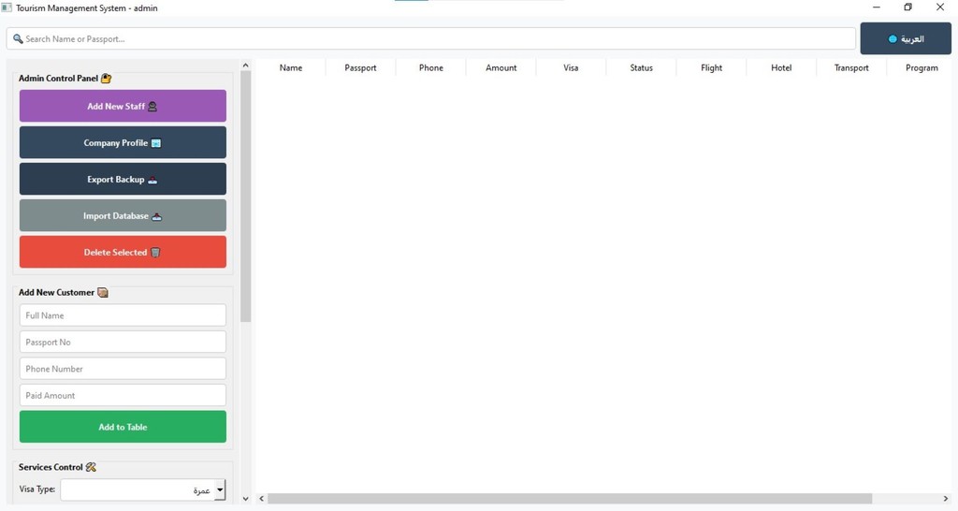Click the Hotel column header
Screen dimensions: 958x511
(x=781, y=67)
